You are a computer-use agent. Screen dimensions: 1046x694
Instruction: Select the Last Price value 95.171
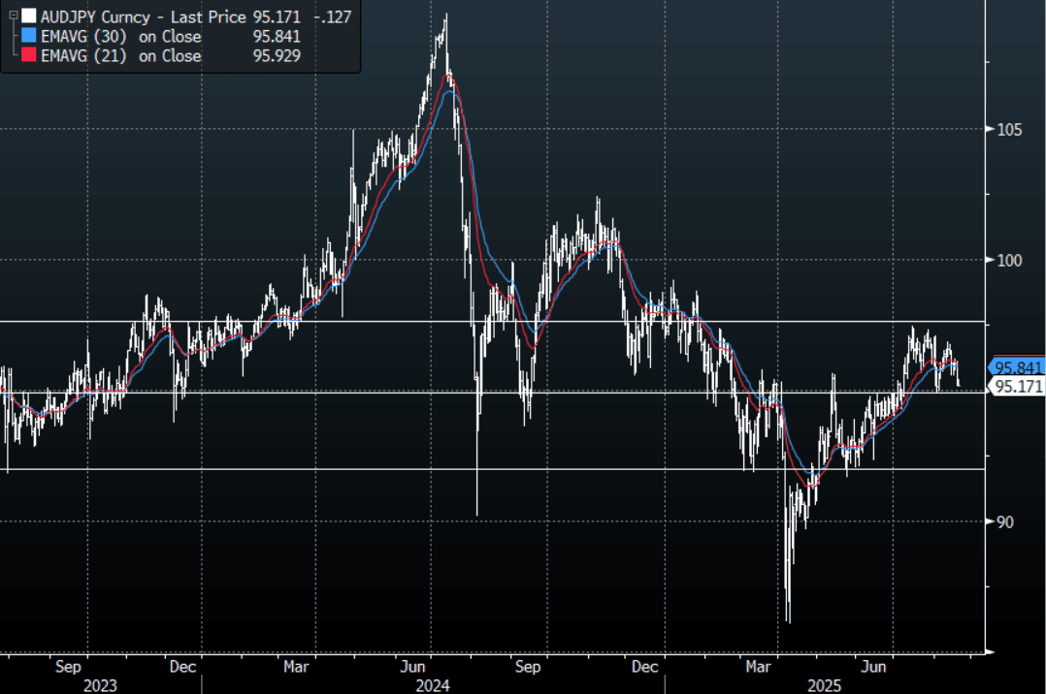277,16
